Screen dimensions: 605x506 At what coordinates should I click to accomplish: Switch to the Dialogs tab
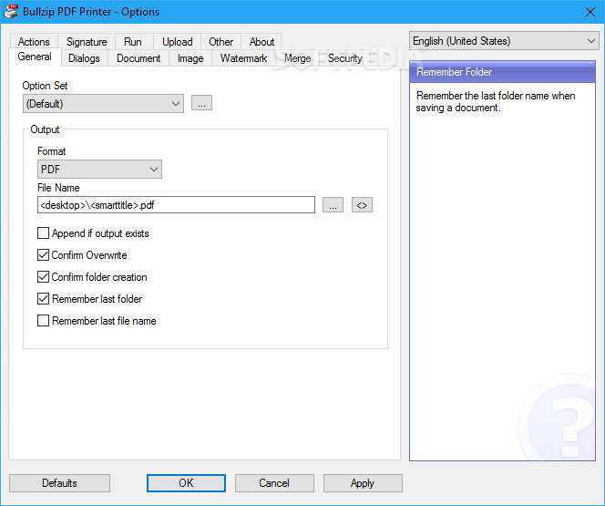pos(84,58)
